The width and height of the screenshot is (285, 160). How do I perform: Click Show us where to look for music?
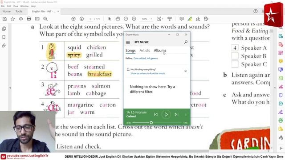[148, 73]
